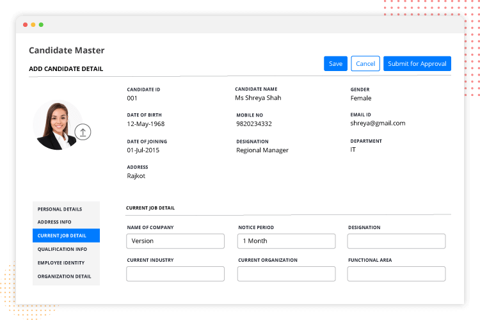Click the Save button
The width and height of the screenshot is (480, 320).
coord(335,64)
